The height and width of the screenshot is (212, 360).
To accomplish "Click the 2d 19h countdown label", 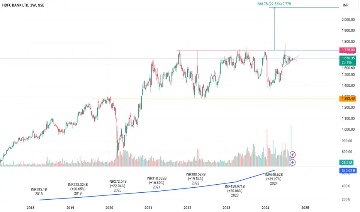I will click(347, 62).
